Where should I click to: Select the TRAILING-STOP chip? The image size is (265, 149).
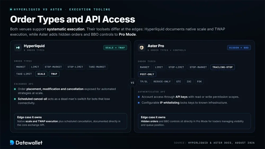point(222,67)
